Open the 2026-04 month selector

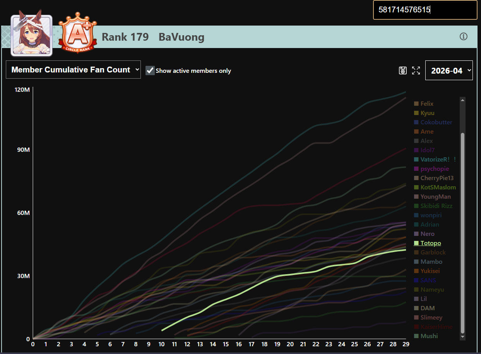449,70
